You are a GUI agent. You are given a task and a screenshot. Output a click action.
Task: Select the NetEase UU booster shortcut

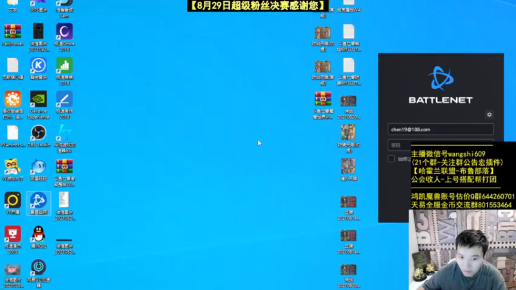click(39, 273)
